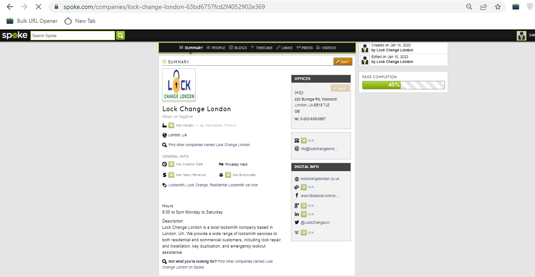Click the Created on Jan 10, 2023 entry avatar
Viewport: 535px width, 277px height.
365,48
